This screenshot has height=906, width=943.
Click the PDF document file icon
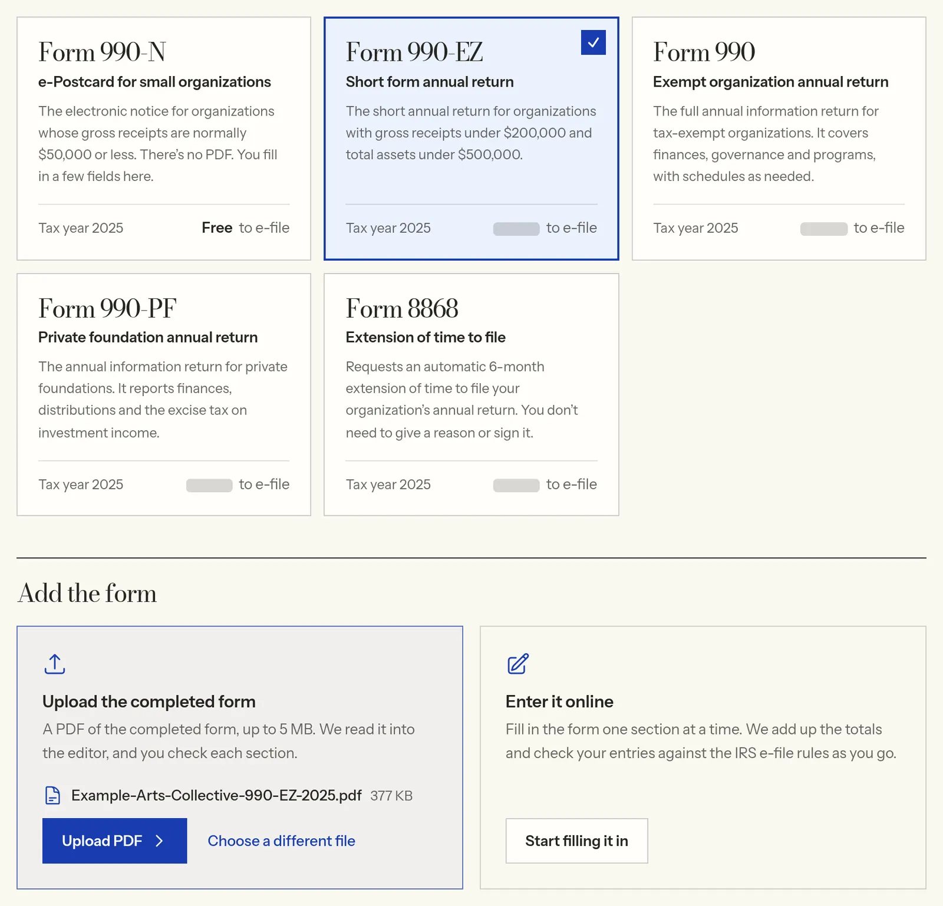point(52,795)
